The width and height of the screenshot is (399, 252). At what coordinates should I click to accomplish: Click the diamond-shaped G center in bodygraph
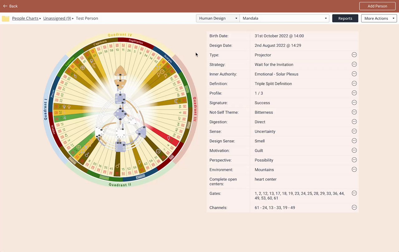[x=120, y=115]
